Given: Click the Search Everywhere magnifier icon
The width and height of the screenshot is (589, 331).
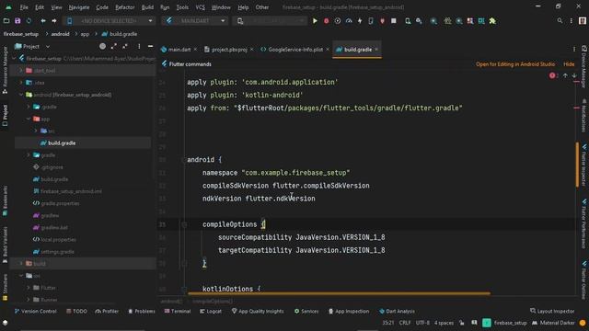Looking at the screenshot, I should coord(560,21).
